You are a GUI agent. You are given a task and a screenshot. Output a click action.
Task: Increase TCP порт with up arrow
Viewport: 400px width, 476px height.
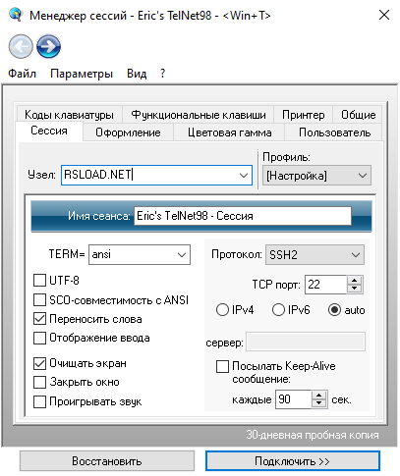coord(354,281)
